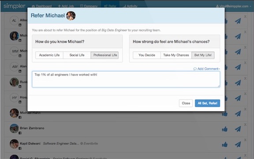This screenshot has width=254, height=159.
Task: Go to the Company tab
Action: coord(89,6)
